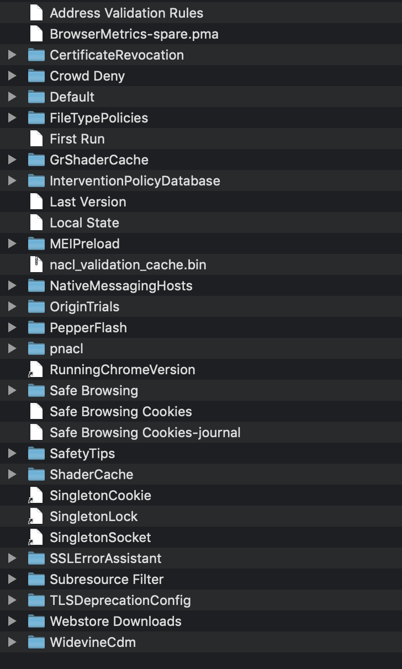Click the CertificateRevocation folder icon

pos(36,55)
